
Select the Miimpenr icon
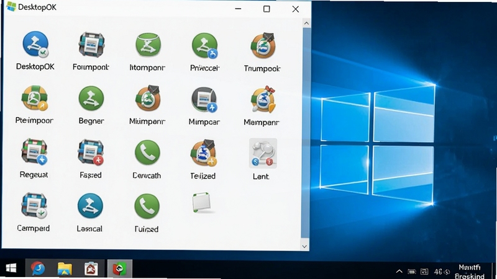click(x=147, y=99)
